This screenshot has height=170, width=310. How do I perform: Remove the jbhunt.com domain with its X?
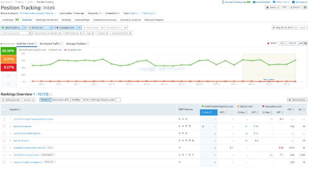(x=52, y=28)
